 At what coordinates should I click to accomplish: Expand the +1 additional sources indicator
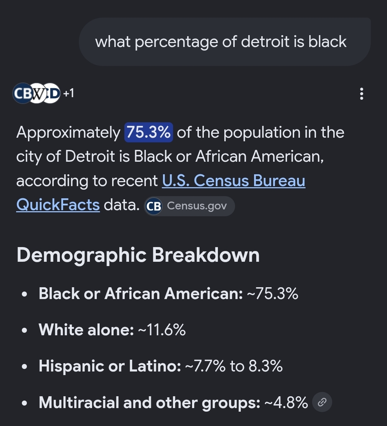point(68,93)
